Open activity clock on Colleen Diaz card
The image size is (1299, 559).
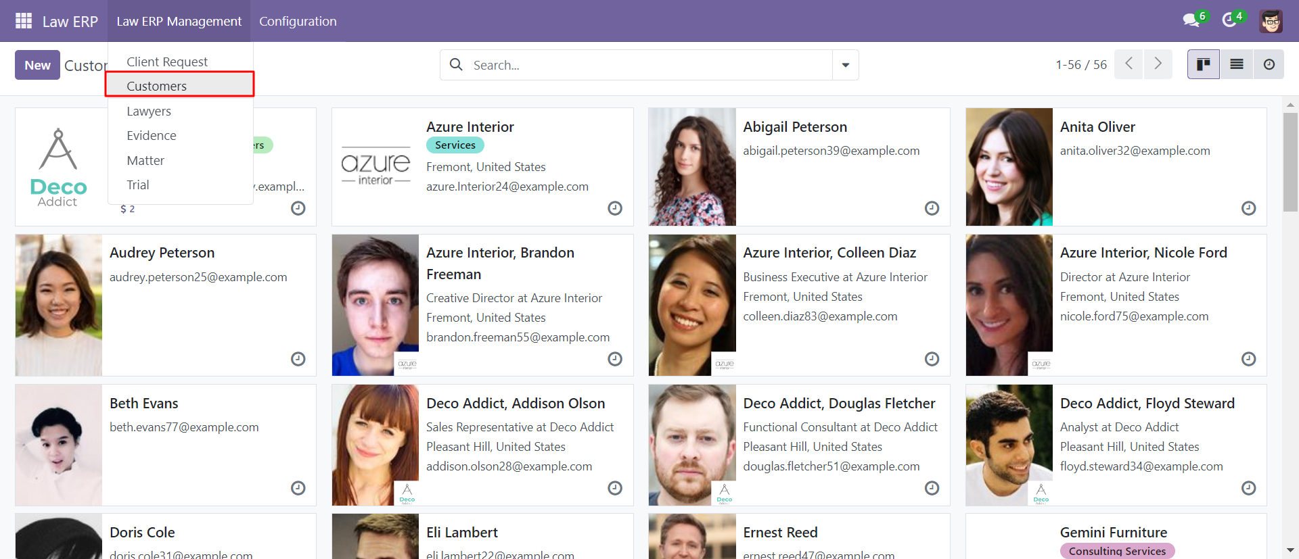[932, 359]
